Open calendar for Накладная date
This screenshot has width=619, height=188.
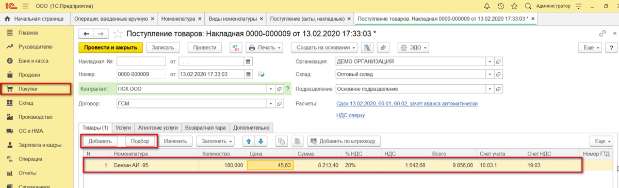tap(248, 61)
